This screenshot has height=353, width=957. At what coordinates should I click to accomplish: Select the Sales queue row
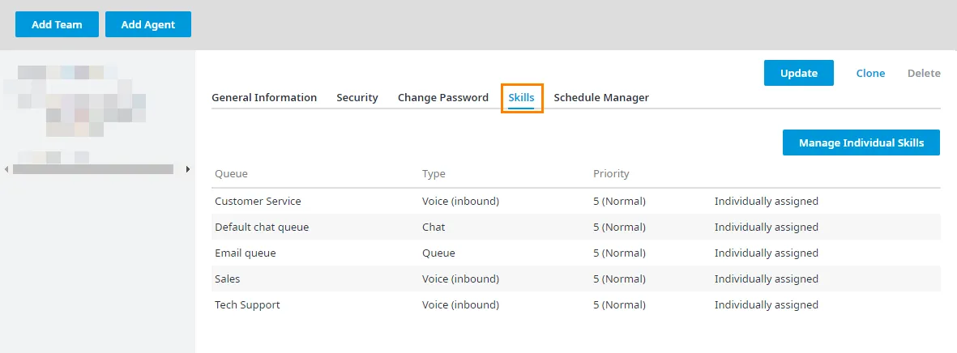click(x=575, y=279)
